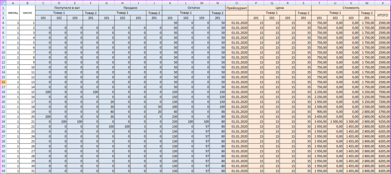This screenshot has width=391, height=174.
Task: Select column header A
Action: click(13, 3)
